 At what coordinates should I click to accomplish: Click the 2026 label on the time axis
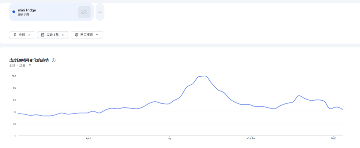click(333, 138)
